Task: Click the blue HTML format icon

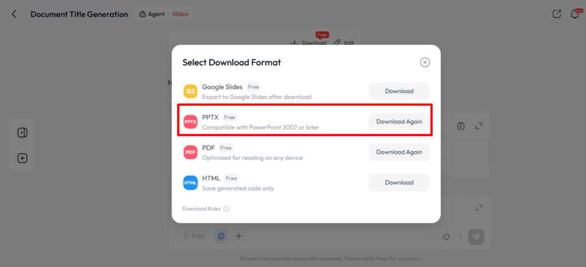Action: tap(191, 182)
